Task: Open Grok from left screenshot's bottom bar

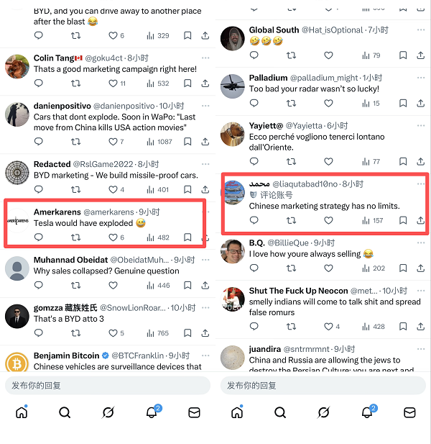Action: 108,412
